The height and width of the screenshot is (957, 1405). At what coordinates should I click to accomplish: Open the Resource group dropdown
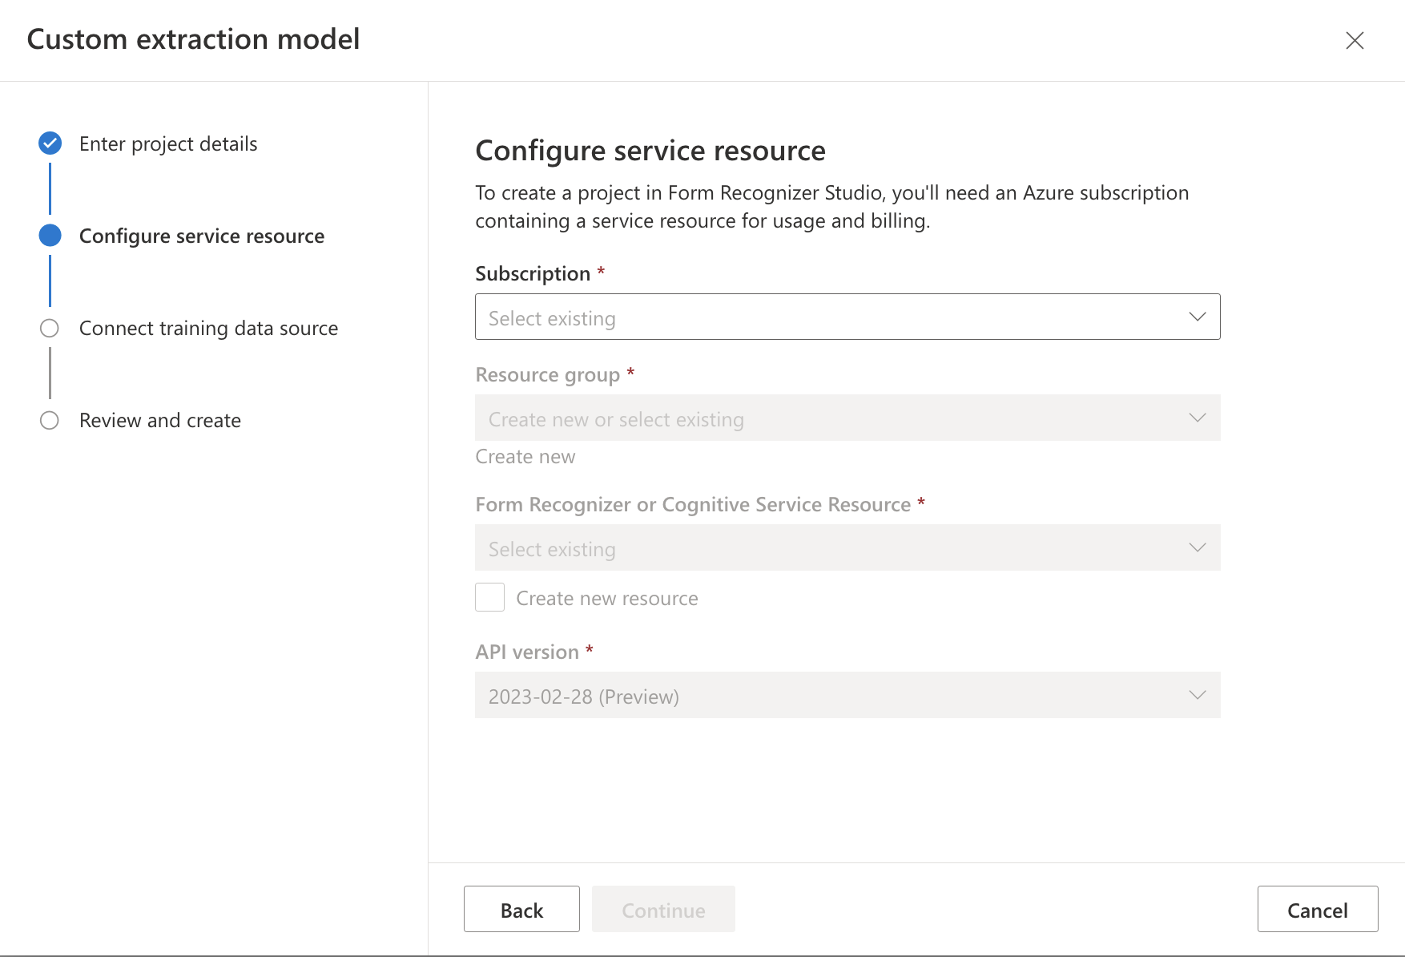(x=833, y=418)
